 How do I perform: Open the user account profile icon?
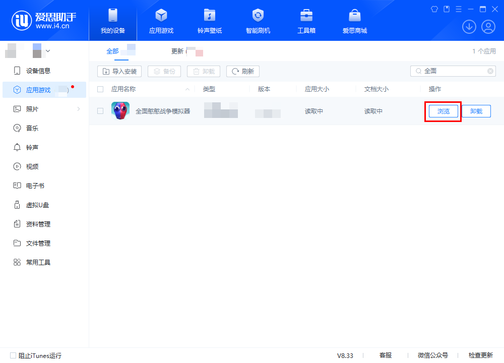point(488,27)
